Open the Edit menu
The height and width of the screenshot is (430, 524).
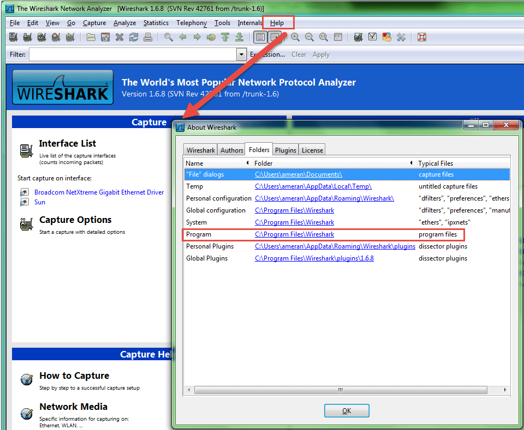[x=32, y=23]
